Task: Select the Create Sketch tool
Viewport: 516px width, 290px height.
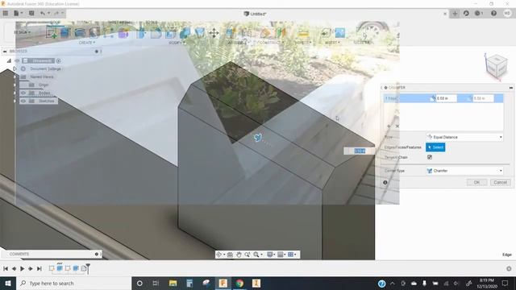Action: [x=52, y=33]
